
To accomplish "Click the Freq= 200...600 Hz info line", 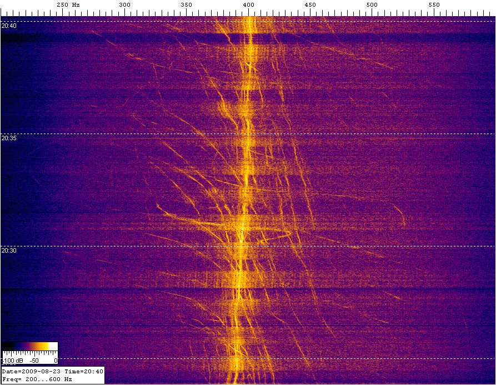I will pos(37,379).
